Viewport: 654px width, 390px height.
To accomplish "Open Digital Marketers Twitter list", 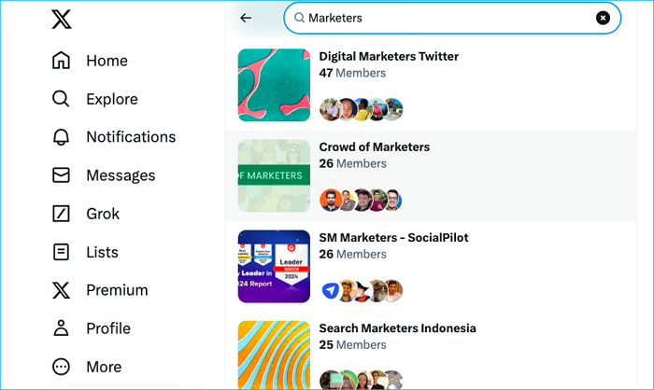I will tap(389, 56).
